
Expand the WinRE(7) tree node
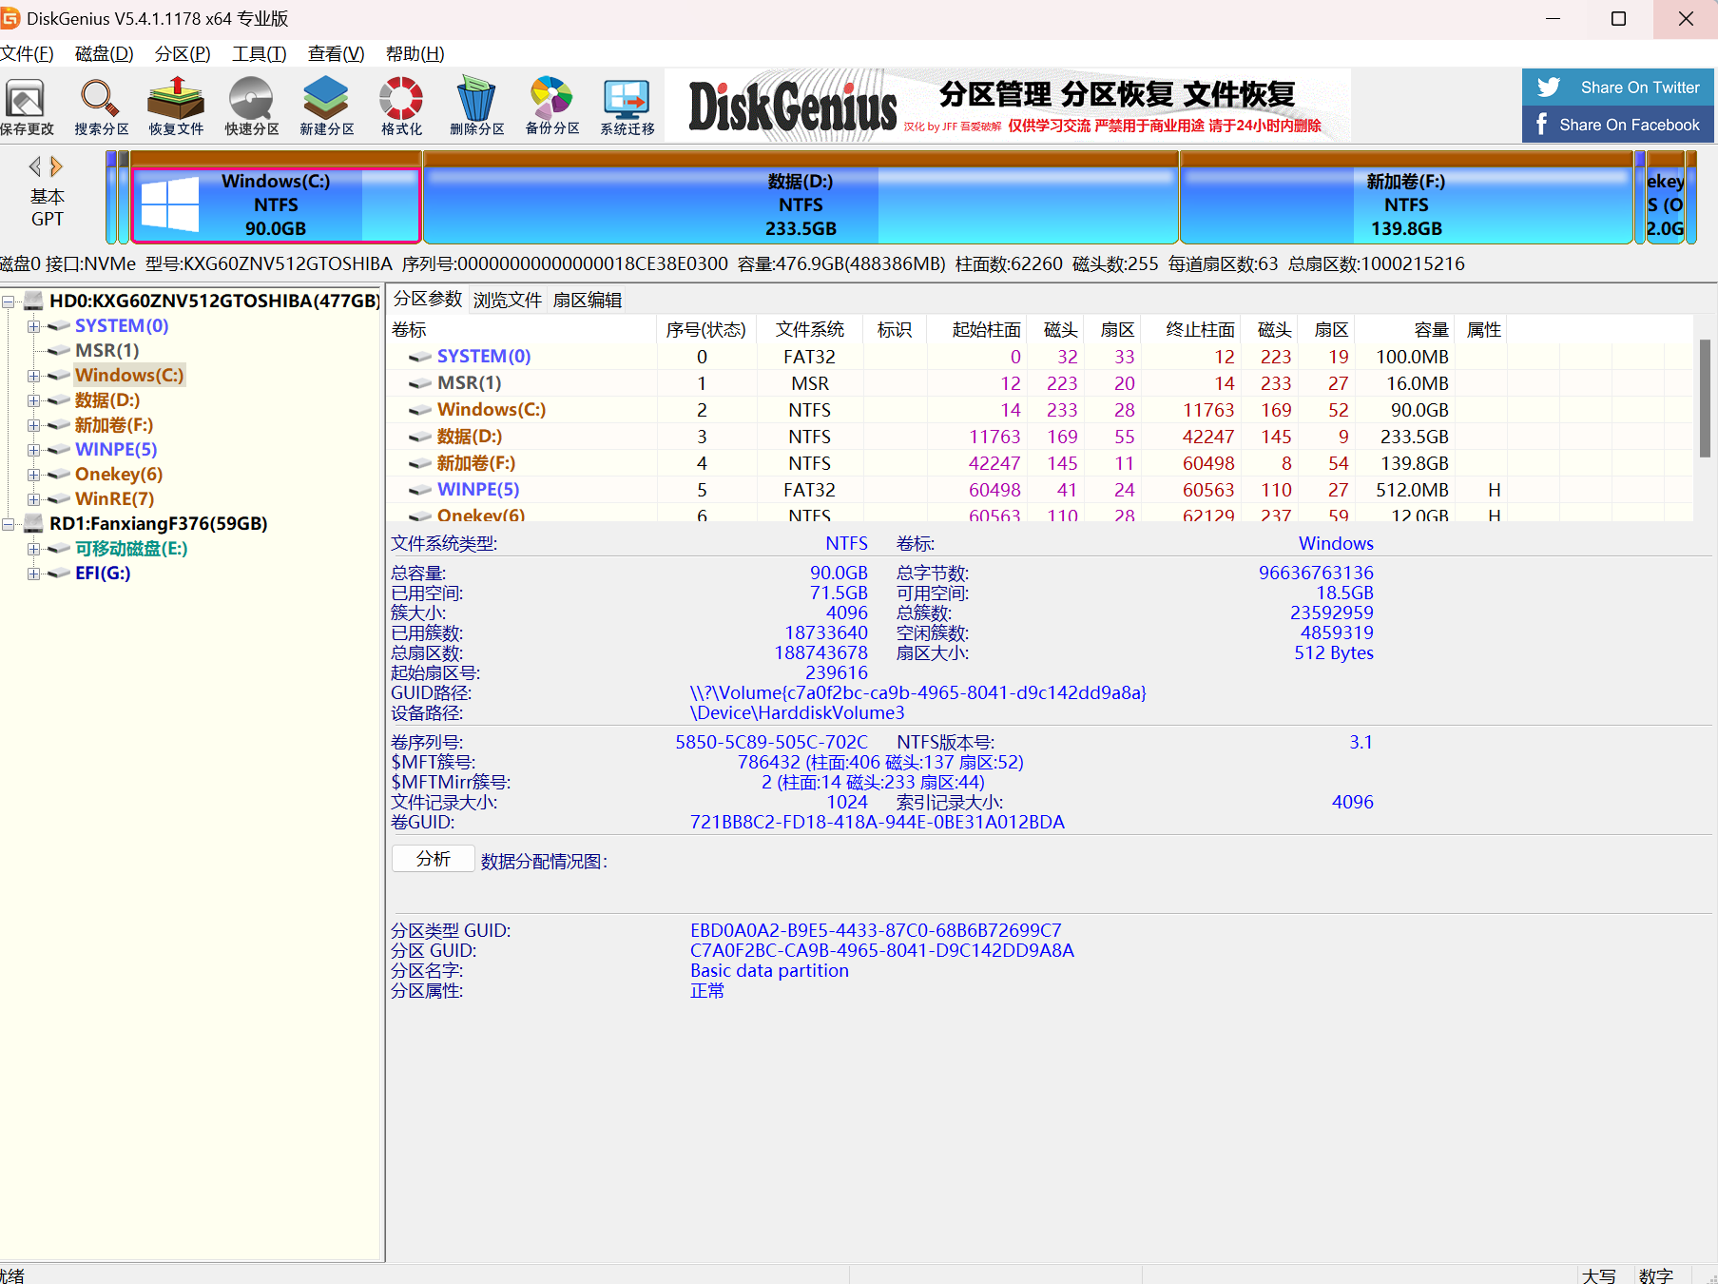click(x=33, y=499)
